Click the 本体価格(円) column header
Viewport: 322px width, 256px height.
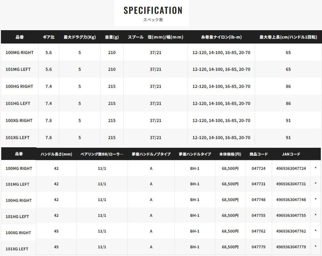[x=230, y=154]
